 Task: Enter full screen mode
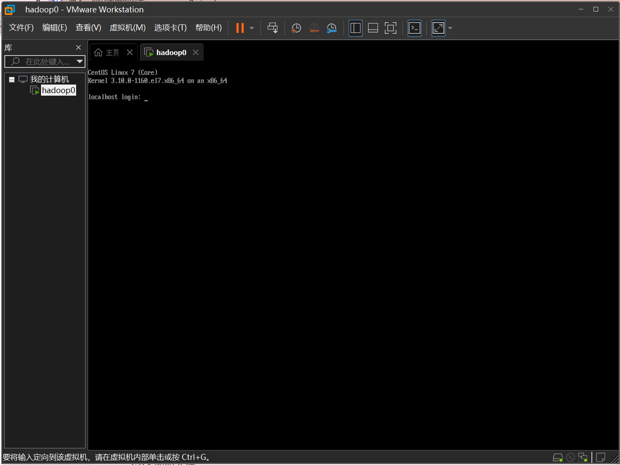tap(390, 28)
